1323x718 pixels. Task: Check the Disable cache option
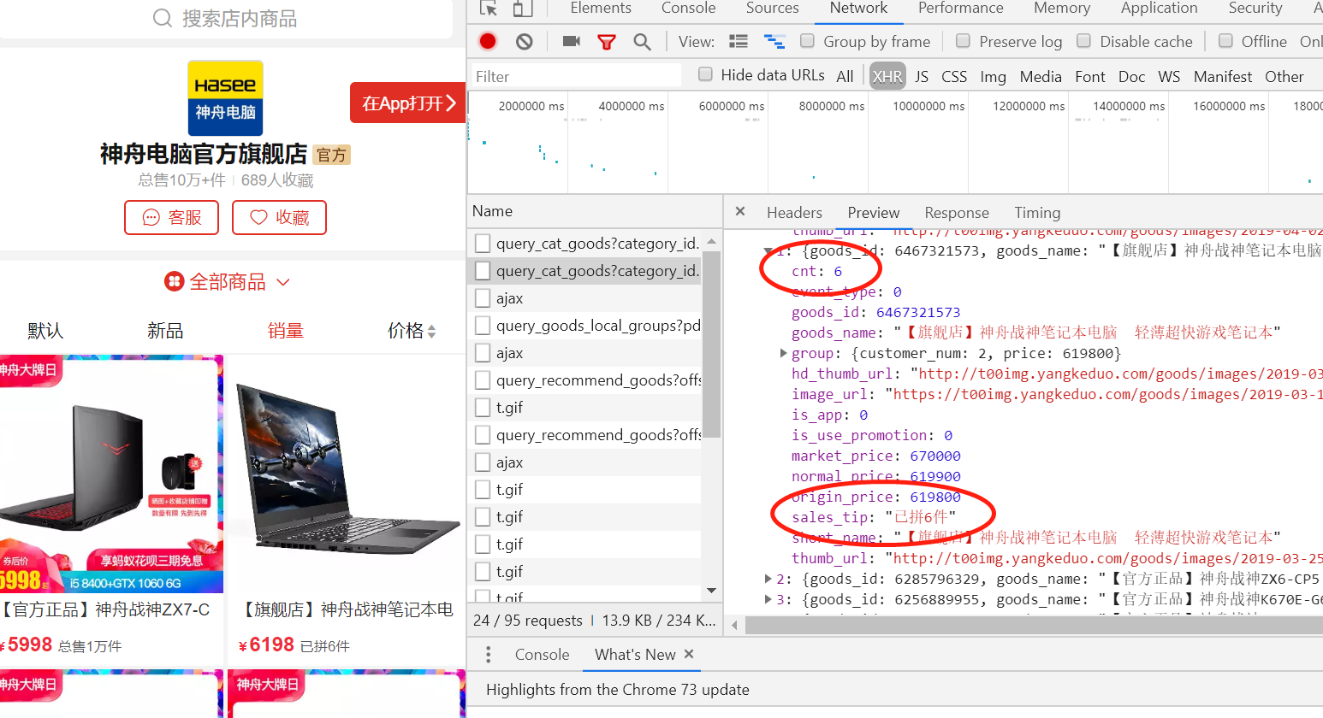tap(1083, 40)
